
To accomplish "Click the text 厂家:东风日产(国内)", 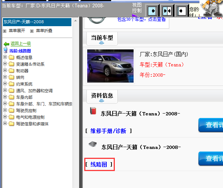I will [x=164, y=54].
